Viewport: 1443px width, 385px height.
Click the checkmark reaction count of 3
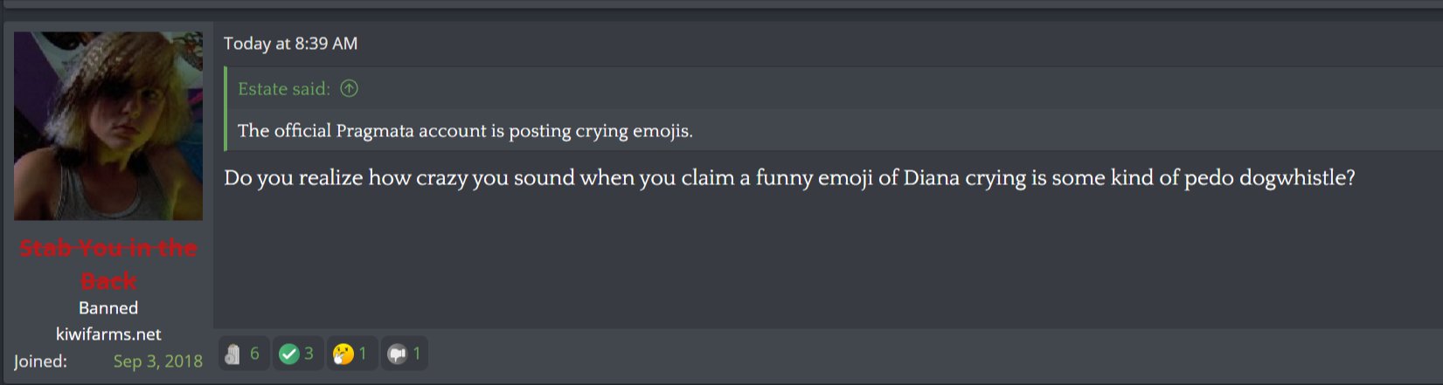[x=309, y=354]
